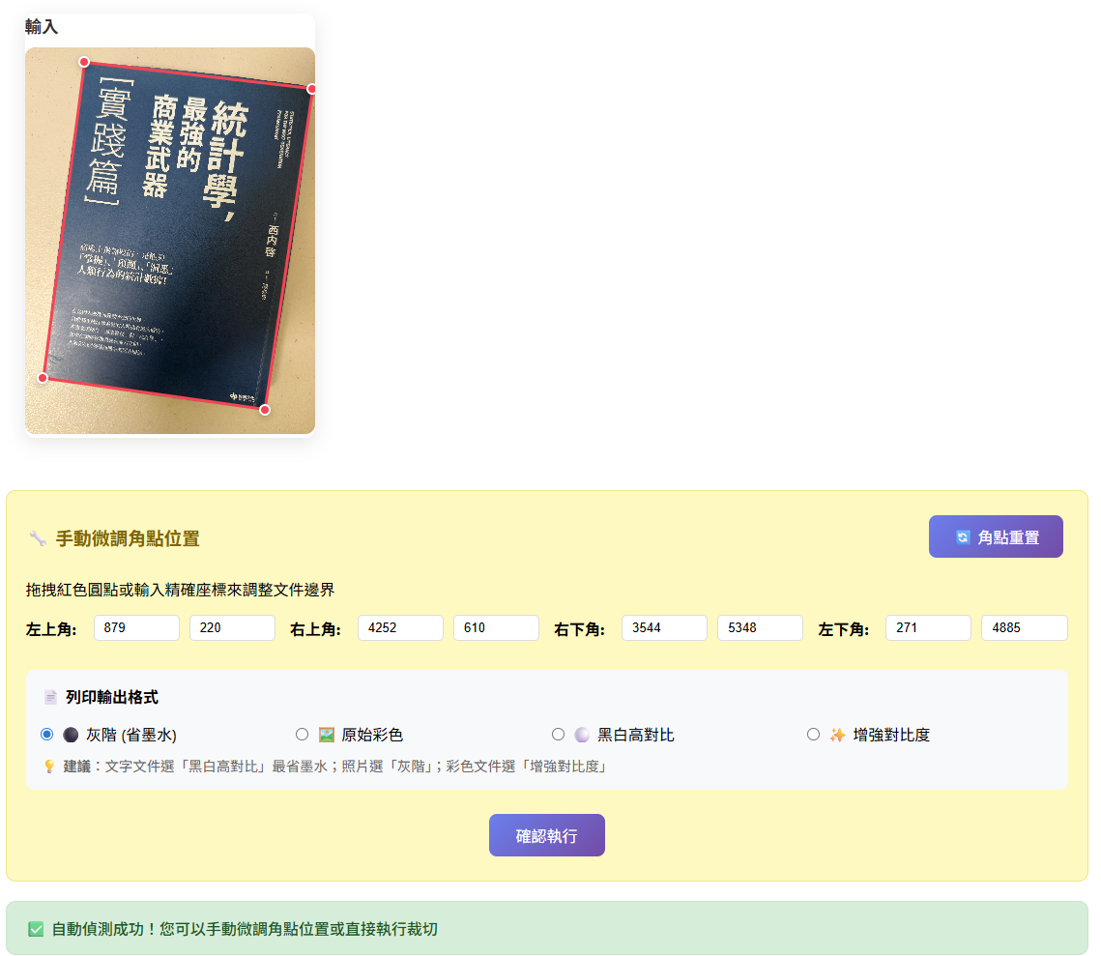This screenshot has width=1101, height=956.
Task: Focus the 左下角 Y field showing 4885
Action: [1025, 627]
